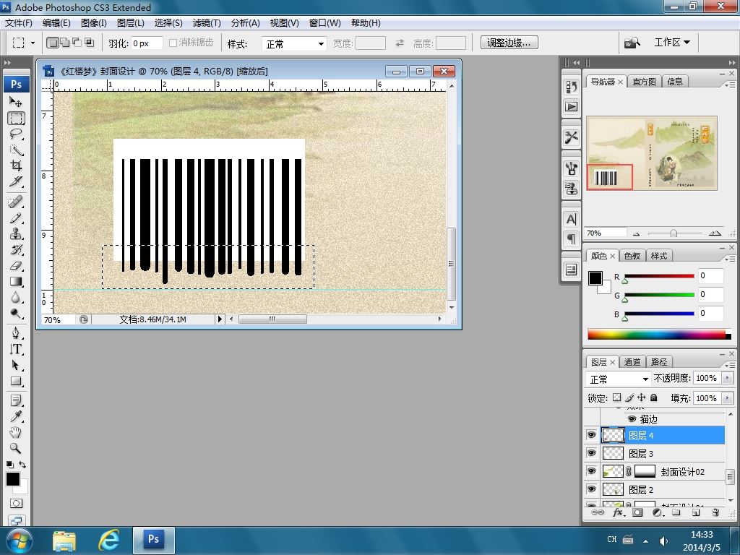Select the History Brush tool
This screenshot has height=555, width=740.
coord(16,249)
